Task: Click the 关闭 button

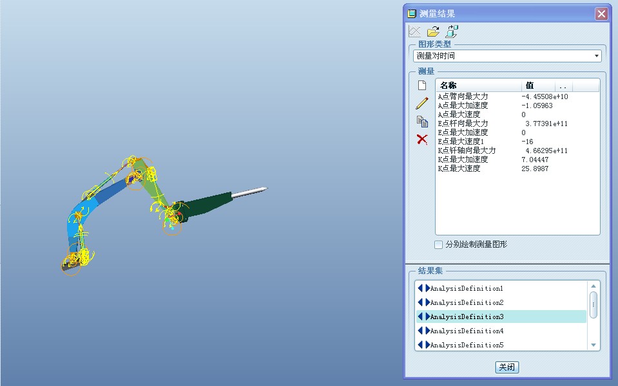Action: [507, 367]
